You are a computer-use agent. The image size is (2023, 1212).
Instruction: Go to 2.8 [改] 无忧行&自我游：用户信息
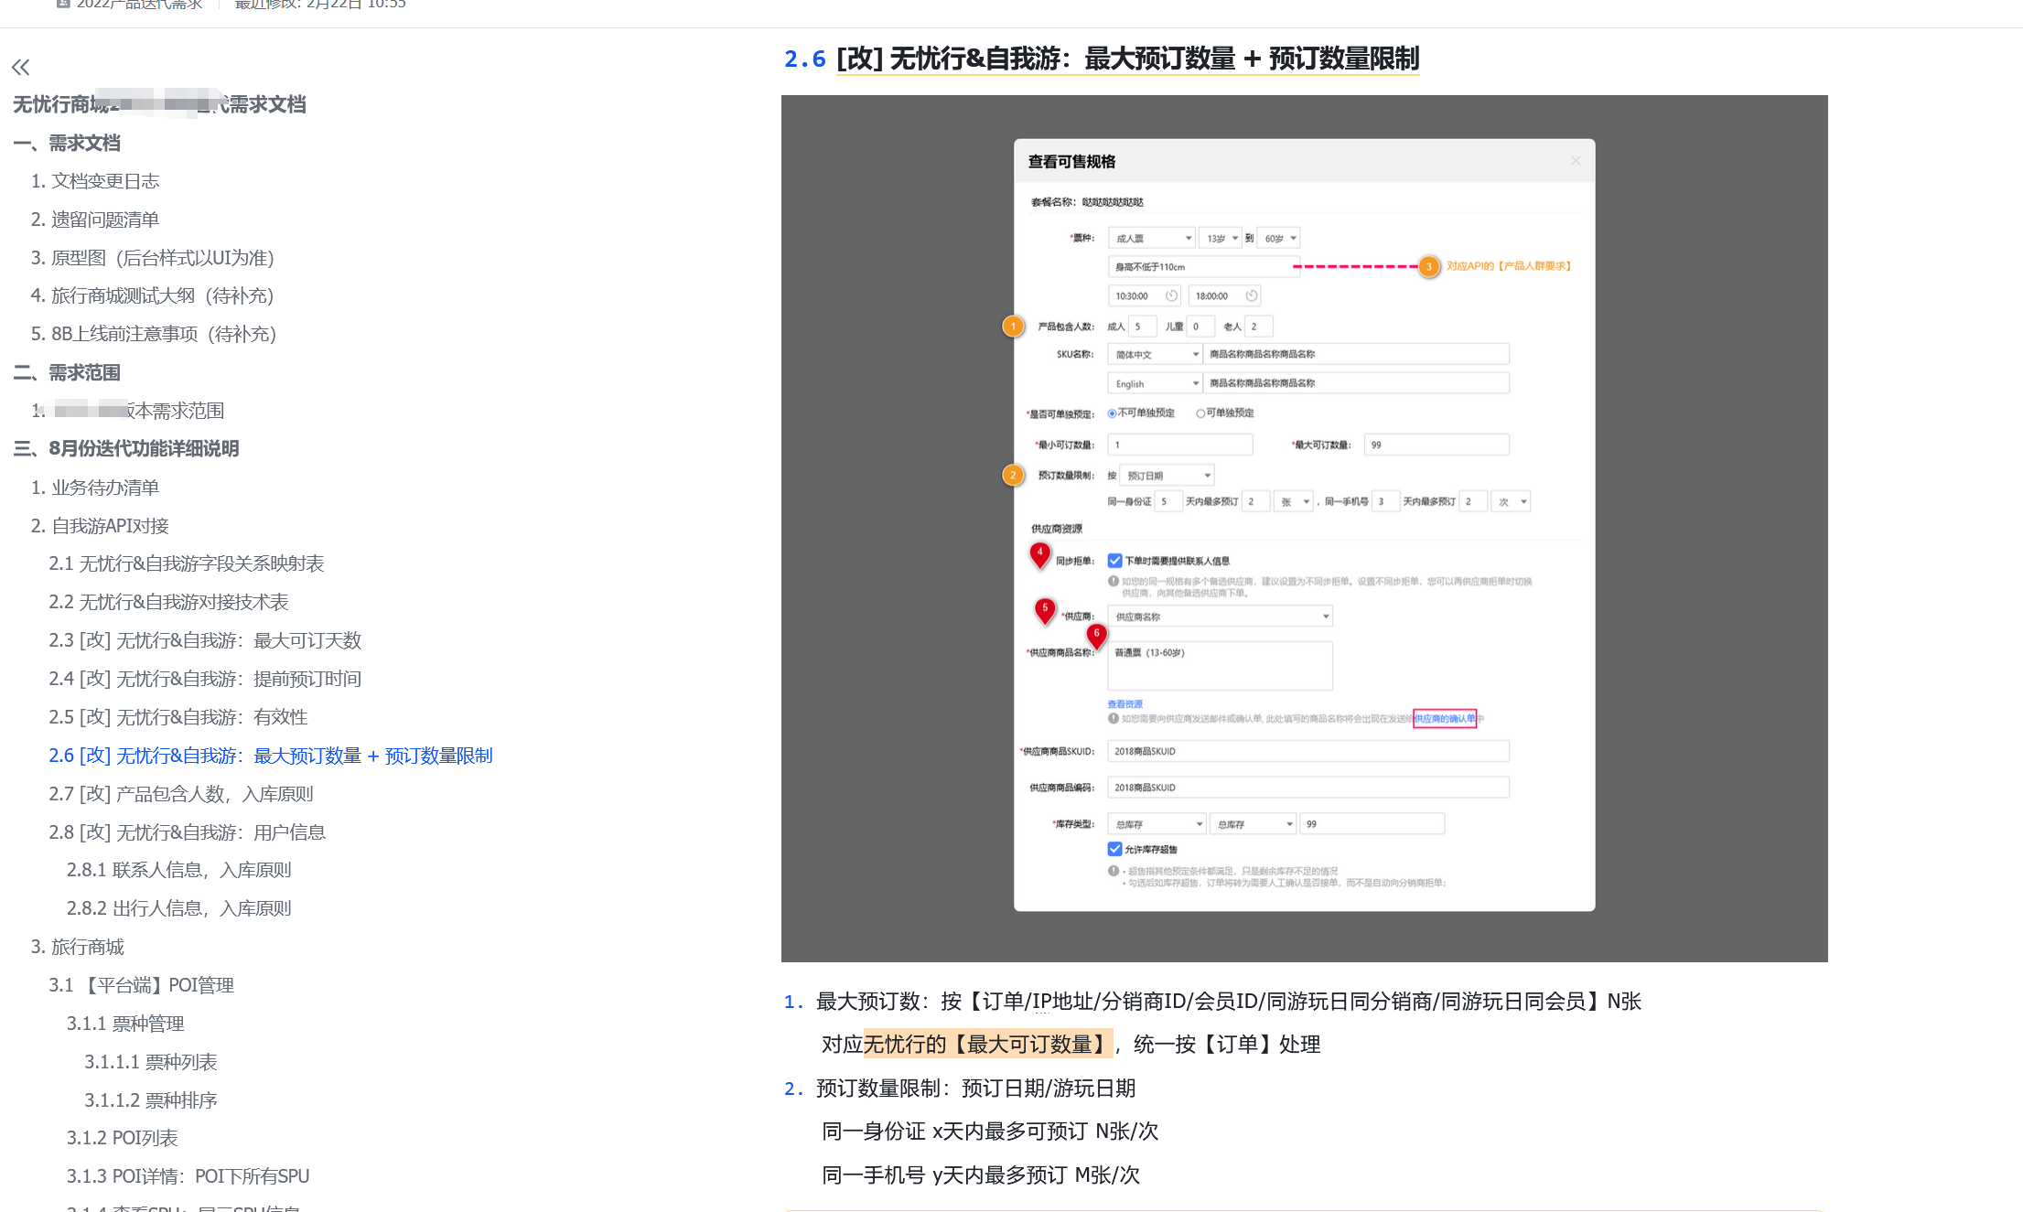[x=188, y=832]
